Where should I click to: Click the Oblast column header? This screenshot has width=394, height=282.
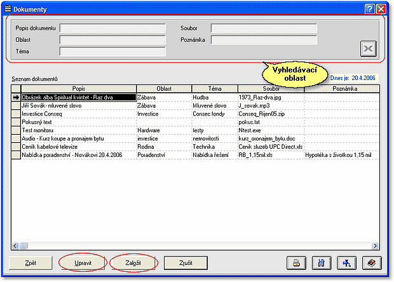tap(163, 89)
